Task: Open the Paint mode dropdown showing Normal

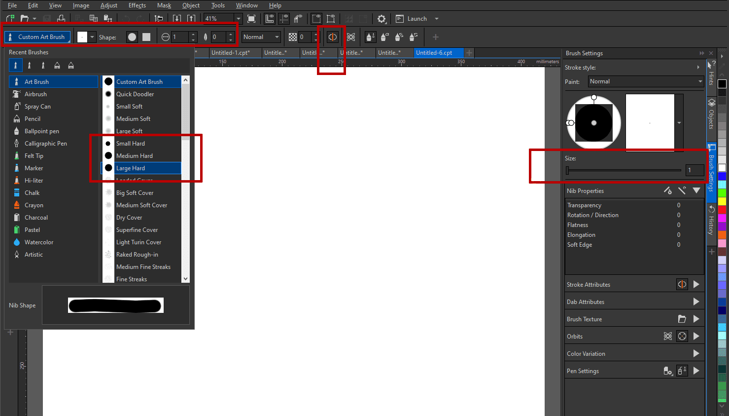Action: (x=646, y=81)
